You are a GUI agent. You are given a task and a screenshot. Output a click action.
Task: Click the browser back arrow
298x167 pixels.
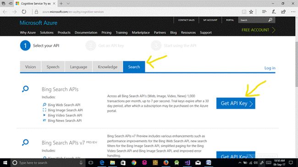click(x=5, y=12)
